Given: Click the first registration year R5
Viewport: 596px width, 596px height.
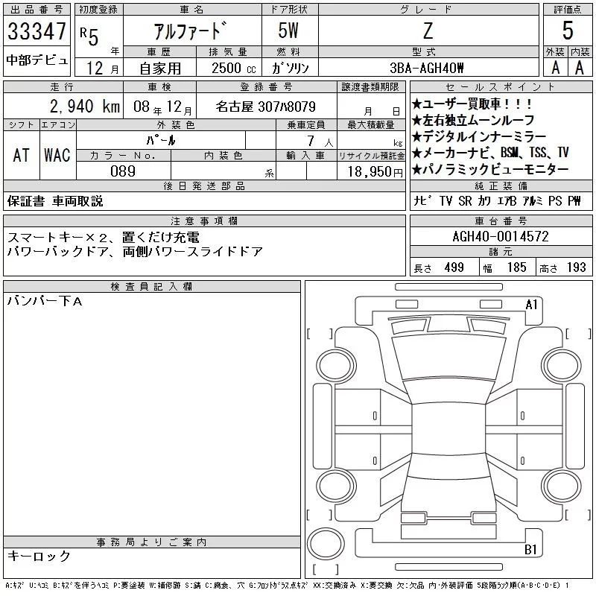Looking at the screenshot, I should pyautogui.click(x=89, y=37).
